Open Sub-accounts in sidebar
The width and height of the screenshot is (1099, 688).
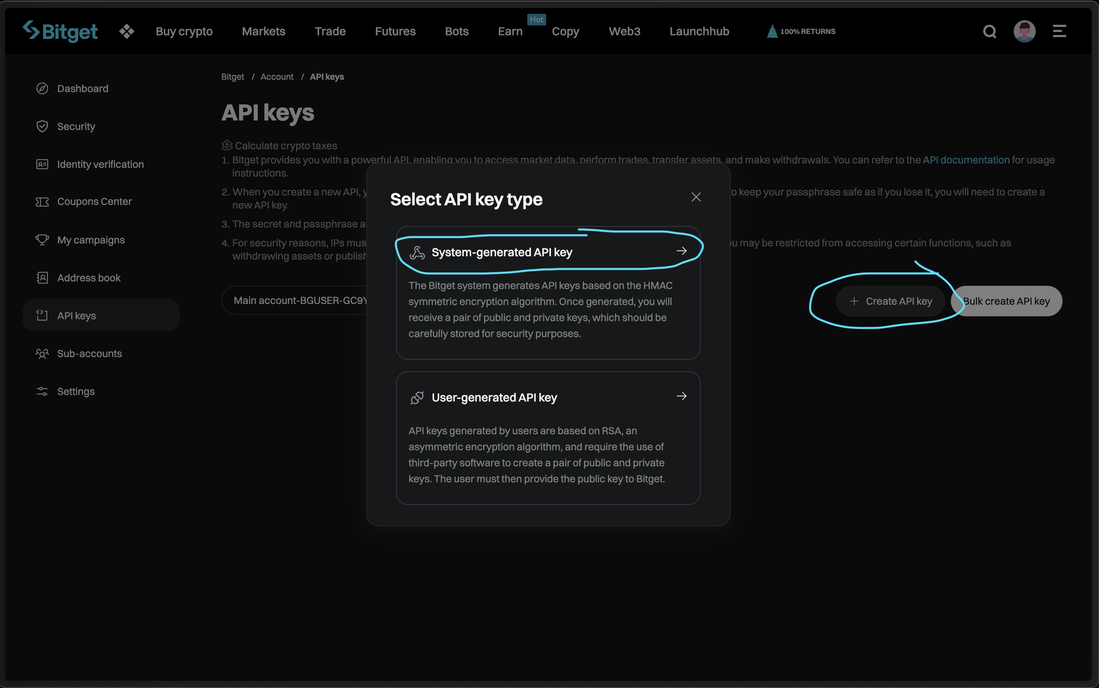pos(89,353)
